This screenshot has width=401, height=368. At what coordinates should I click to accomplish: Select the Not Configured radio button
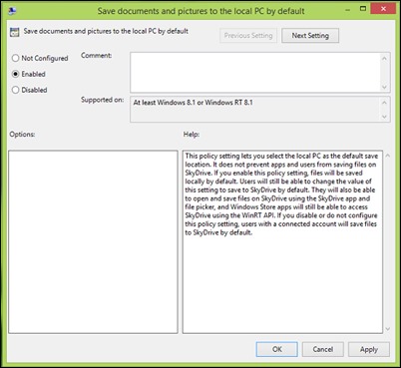pyautogui.click(x=15, y=58)
